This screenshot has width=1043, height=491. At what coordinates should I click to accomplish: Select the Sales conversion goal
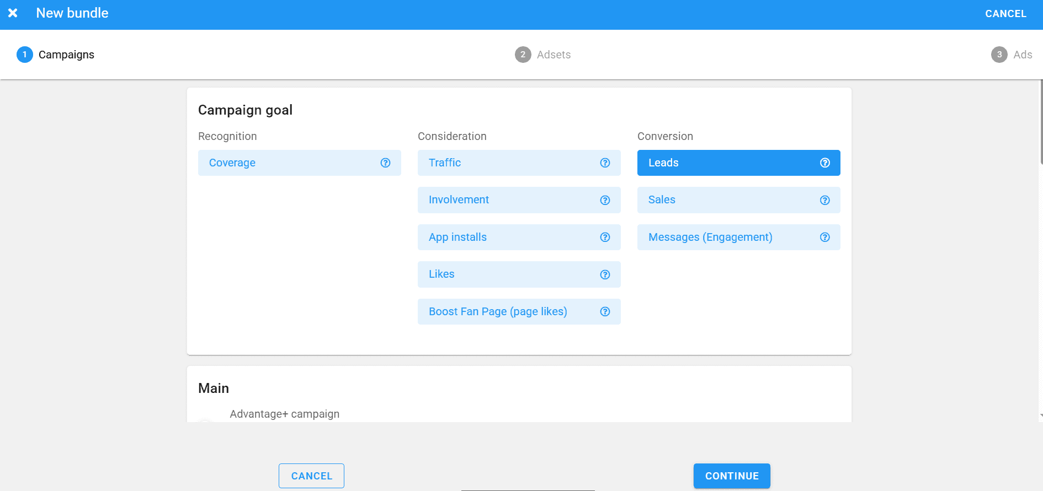point(723,200)
